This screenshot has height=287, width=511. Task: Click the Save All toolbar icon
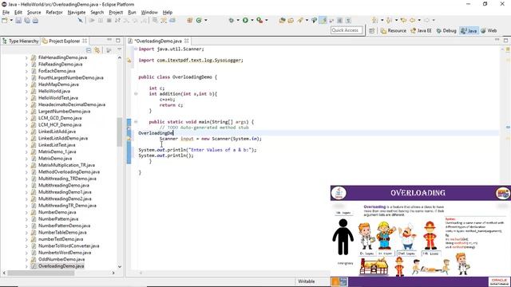click(x=27, y=21)
